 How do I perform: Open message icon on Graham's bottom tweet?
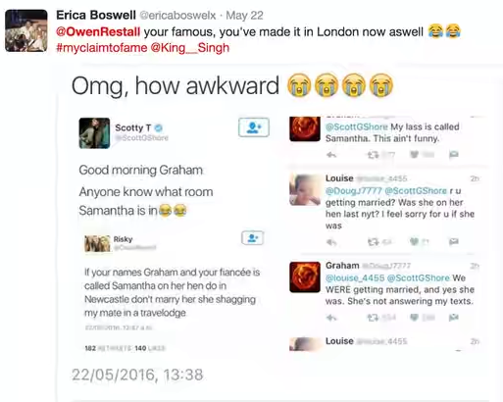[x=454, y=318]
